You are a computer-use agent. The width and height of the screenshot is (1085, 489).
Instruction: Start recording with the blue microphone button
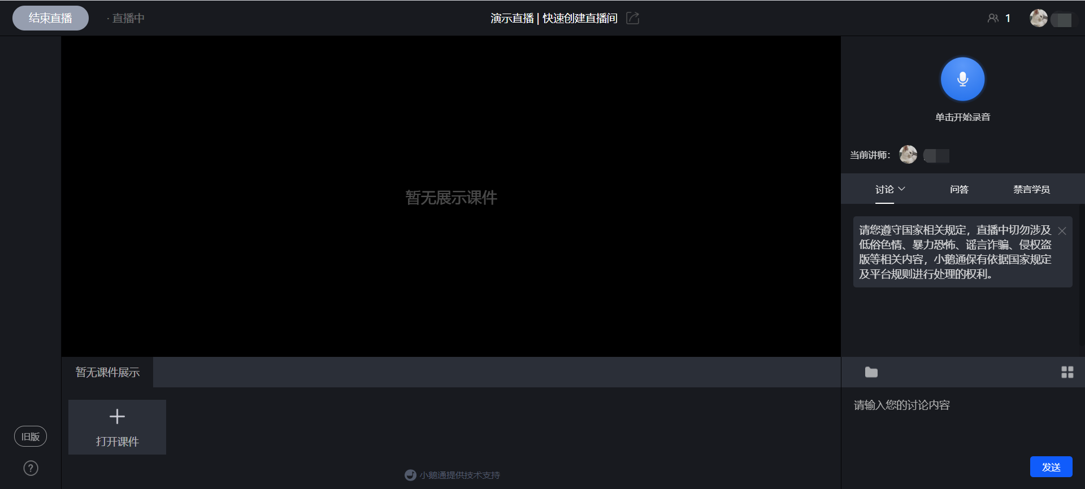[962, 79]
